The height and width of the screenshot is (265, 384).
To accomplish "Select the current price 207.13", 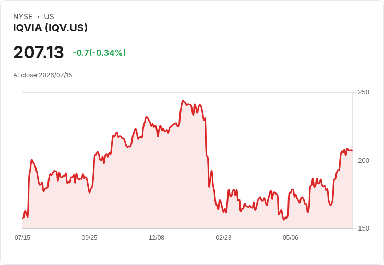I will pyautogui.click(x=39, y=52).
